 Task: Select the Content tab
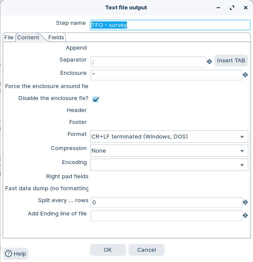click(x=28, y=38)
